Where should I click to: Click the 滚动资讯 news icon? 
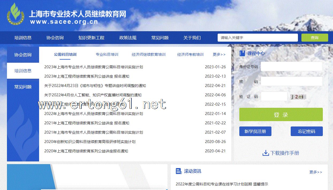tap(179, 171)
